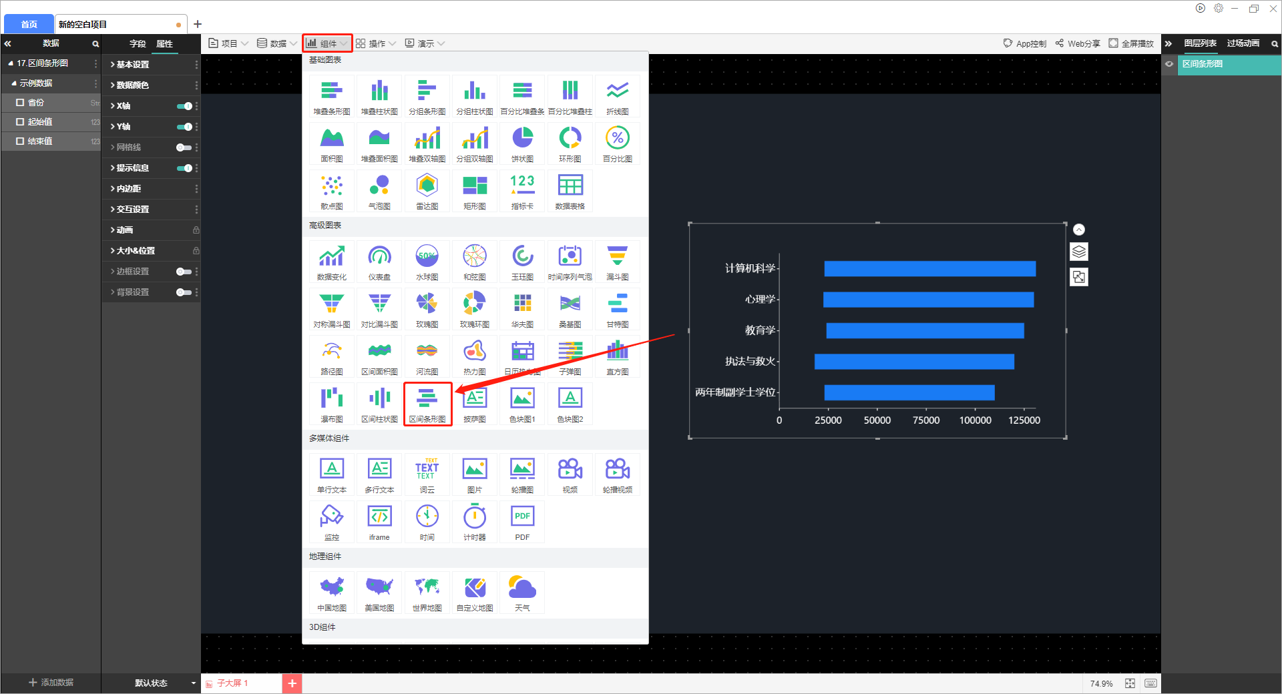Toggle the X轴 switch off
The height and width of the screenshot is (694, 1282).
(x=184, y=106)
